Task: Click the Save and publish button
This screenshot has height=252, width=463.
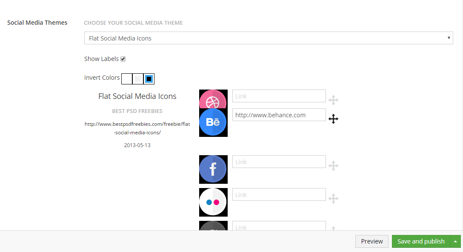Action: (x=421, y=241)
